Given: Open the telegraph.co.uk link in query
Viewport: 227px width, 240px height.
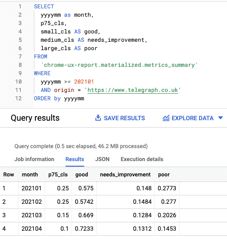Looking at the screenshot, I should tap(133, 90).
